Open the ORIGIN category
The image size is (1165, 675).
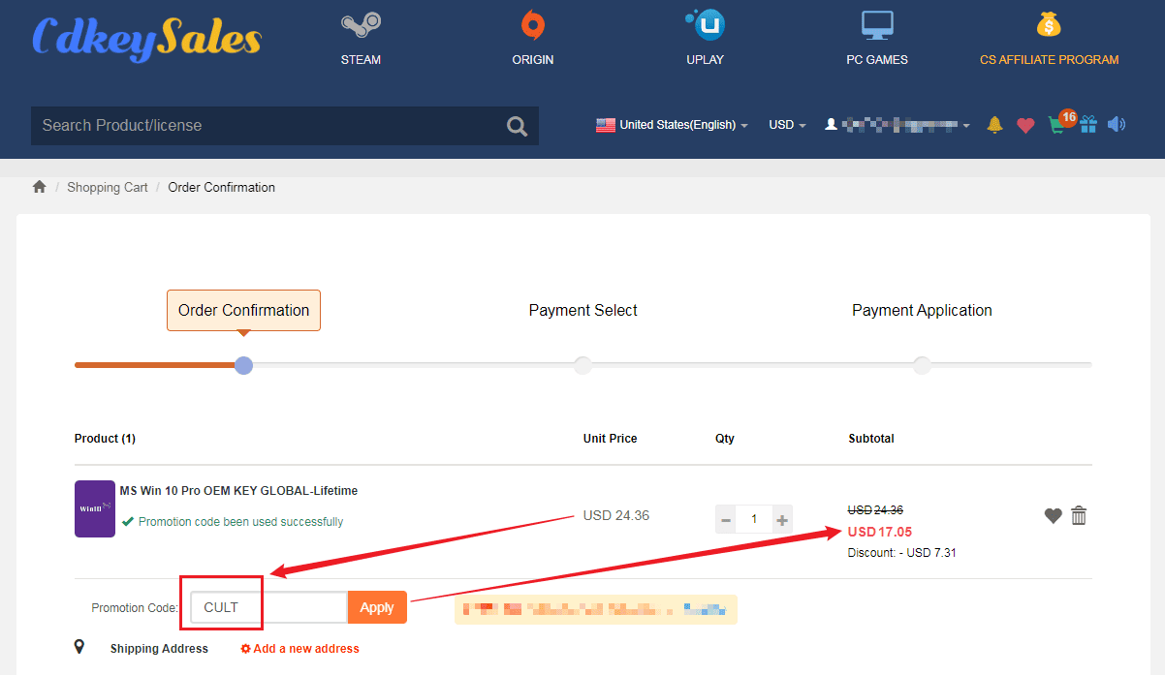click(x=533, y=39)
